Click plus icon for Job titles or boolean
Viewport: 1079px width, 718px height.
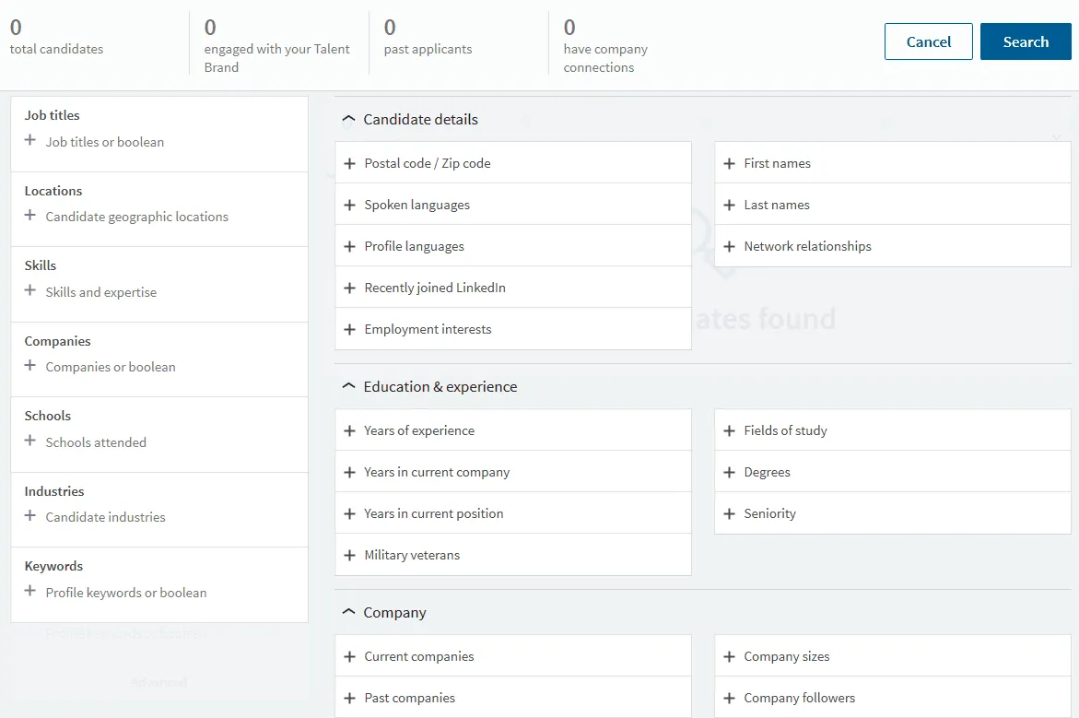coord(30,141)
